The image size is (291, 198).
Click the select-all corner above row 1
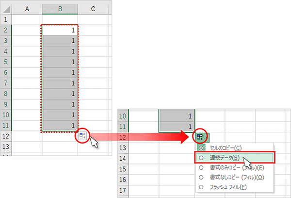coord(5,9)
